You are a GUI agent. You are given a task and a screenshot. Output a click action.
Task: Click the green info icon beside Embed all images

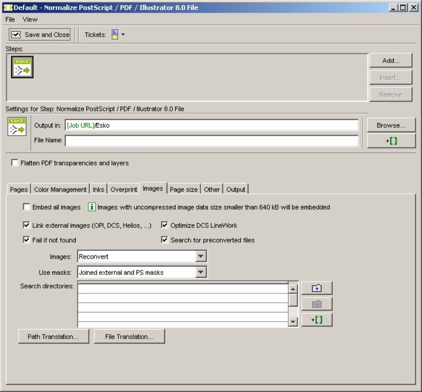pyautogui.click(x=91, y=207)
